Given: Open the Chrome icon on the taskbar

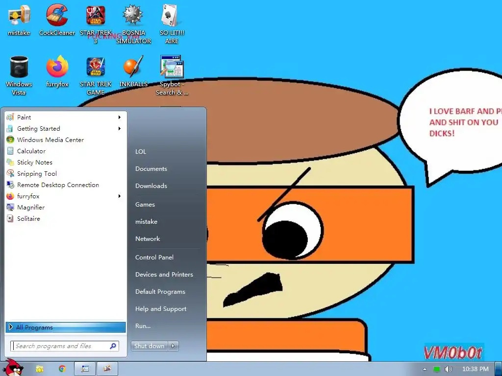Looking at the screenshot, I should [x=62, y=369].
